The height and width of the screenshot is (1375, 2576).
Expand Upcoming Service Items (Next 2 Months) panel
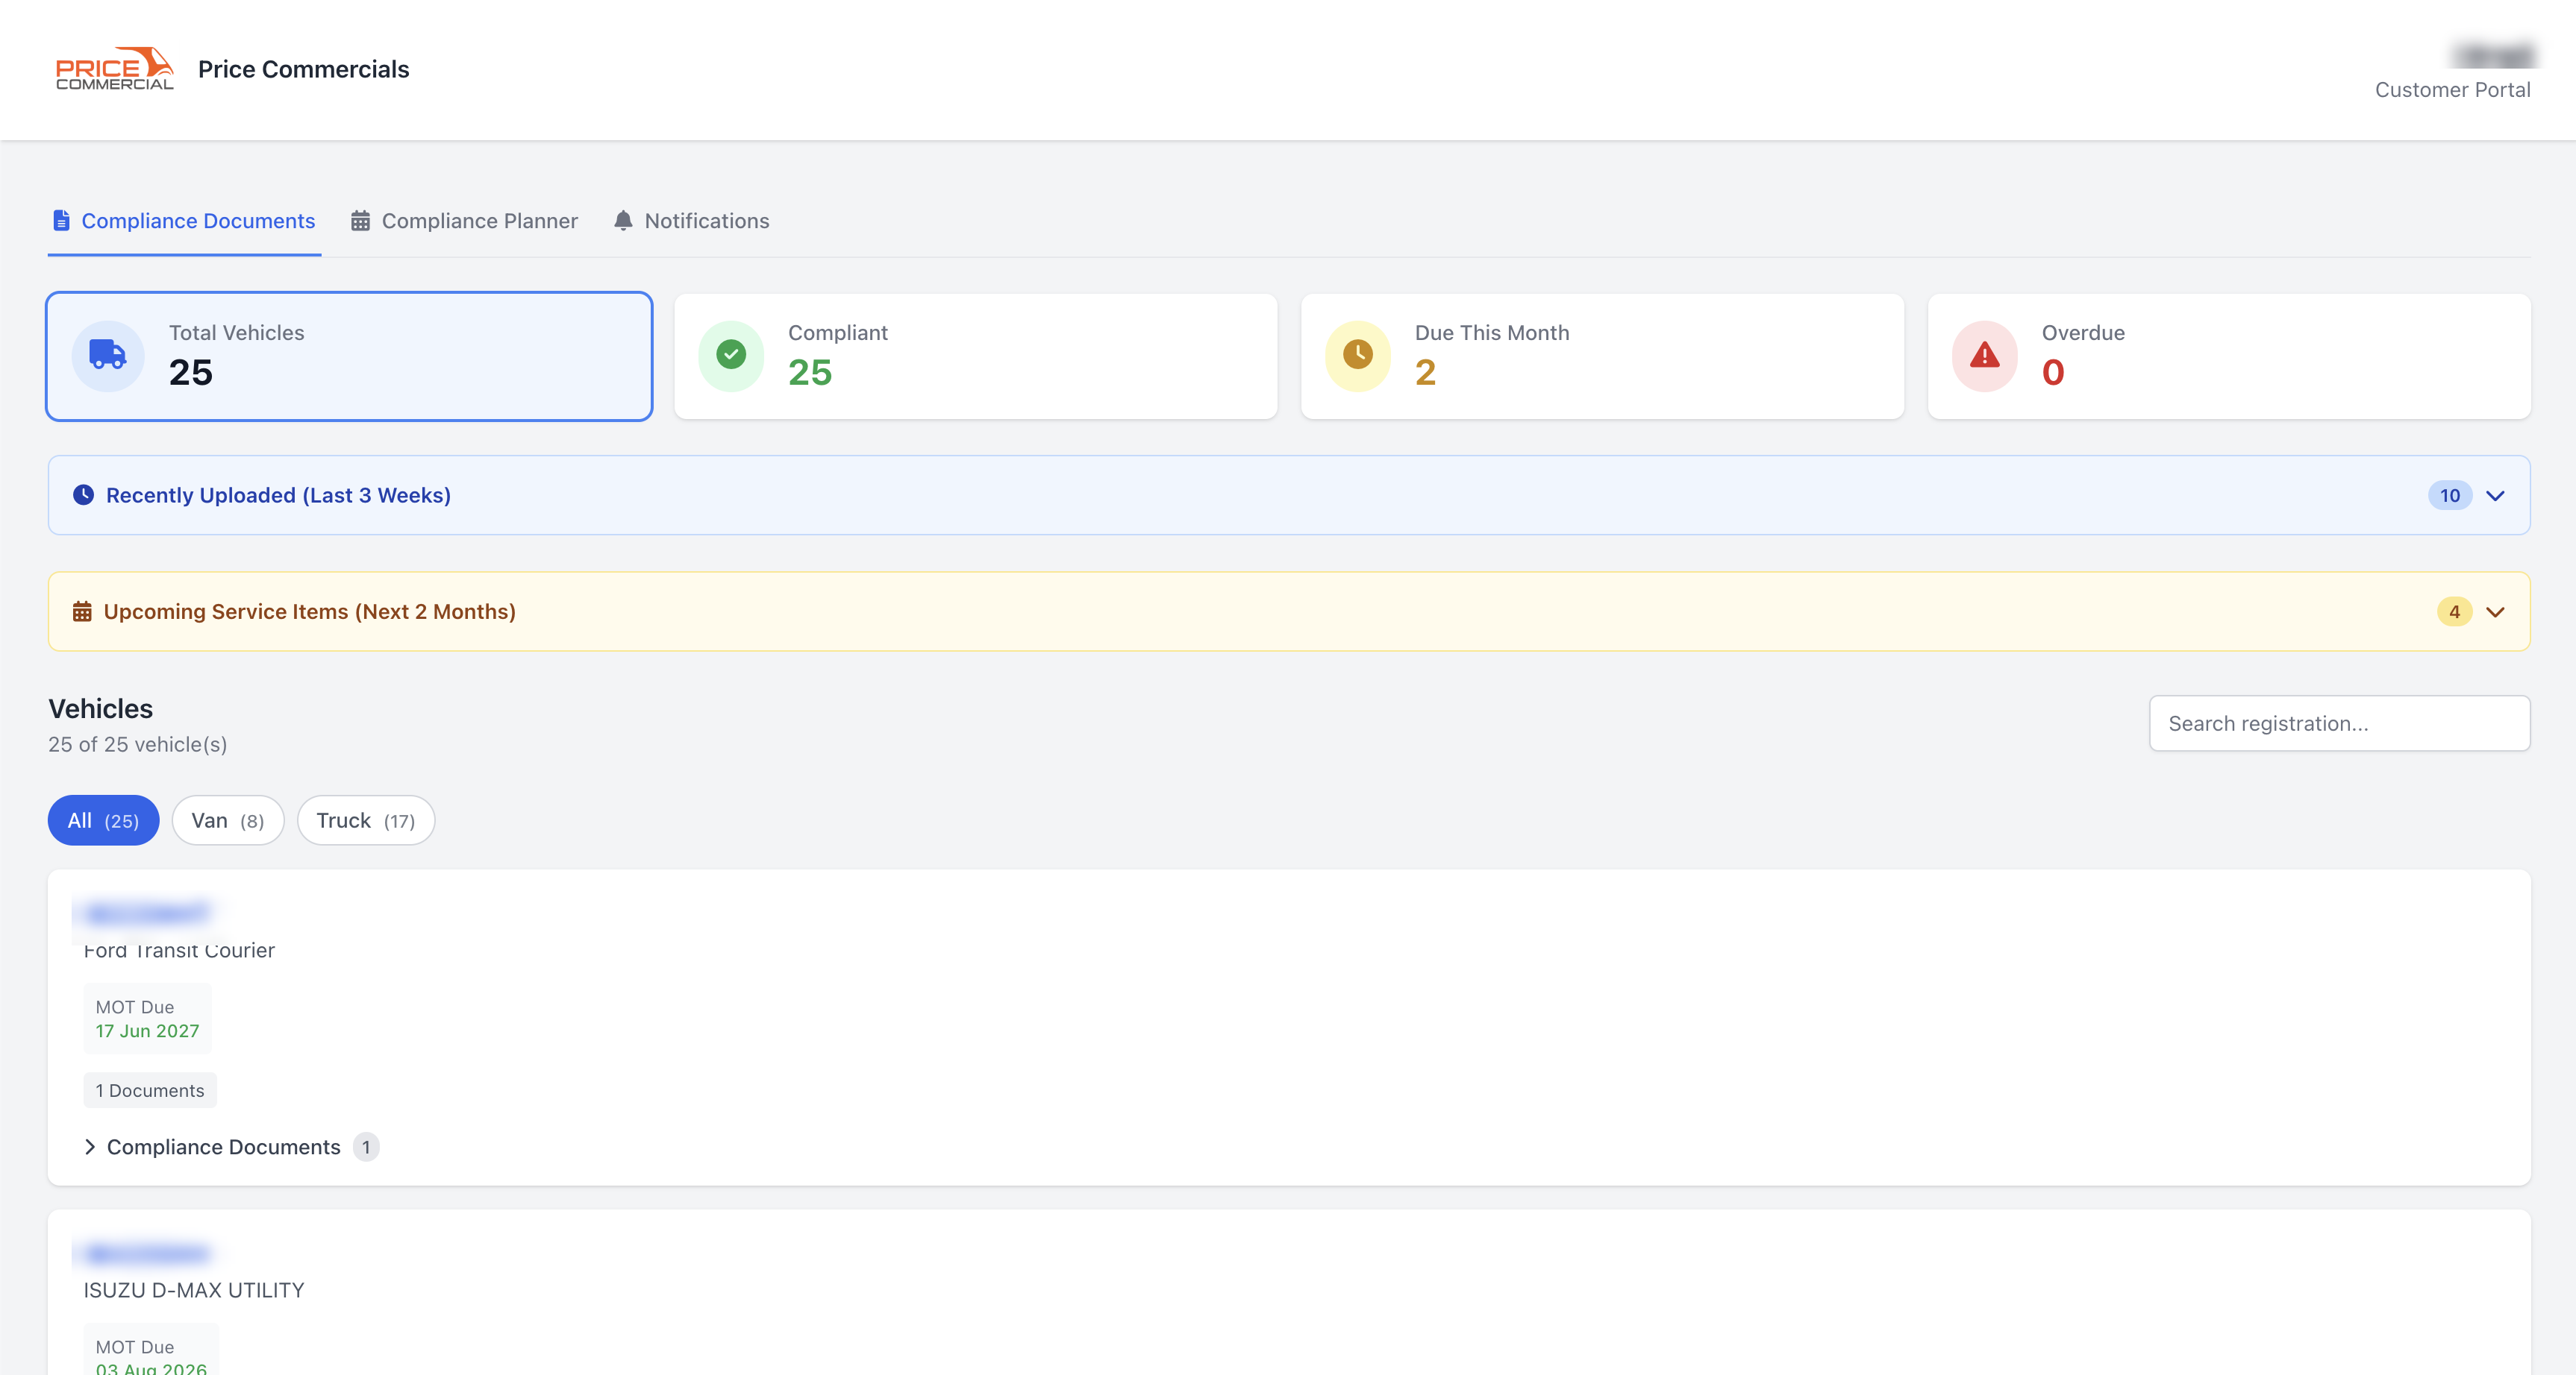[x=1289, y=611]
